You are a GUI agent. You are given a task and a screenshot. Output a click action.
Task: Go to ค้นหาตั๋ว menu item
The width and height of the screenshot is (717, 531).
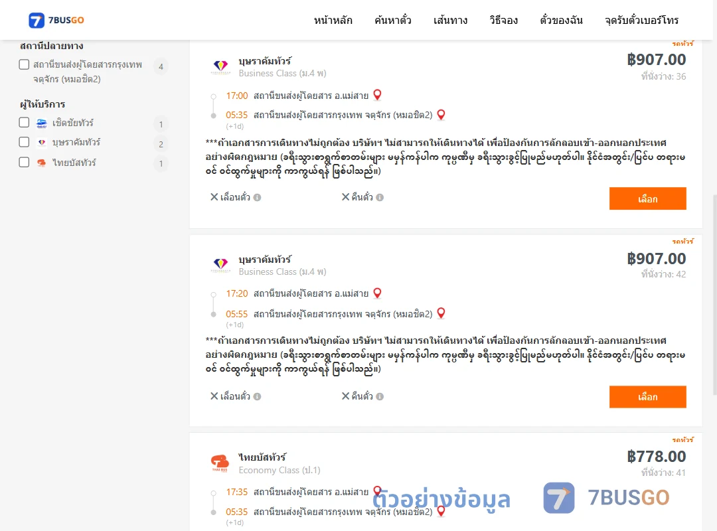[x=393, y=20]
